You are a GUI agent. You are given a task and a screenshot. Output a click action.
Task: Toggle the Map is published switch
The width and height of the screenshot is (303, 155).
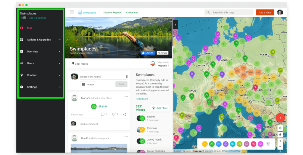tap(23, 18)
